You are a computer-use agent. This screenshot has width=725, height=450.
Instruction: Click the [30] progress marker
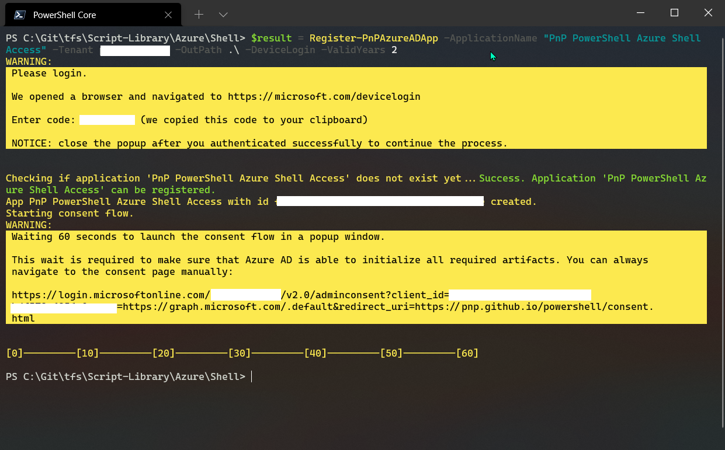(240, 353)
